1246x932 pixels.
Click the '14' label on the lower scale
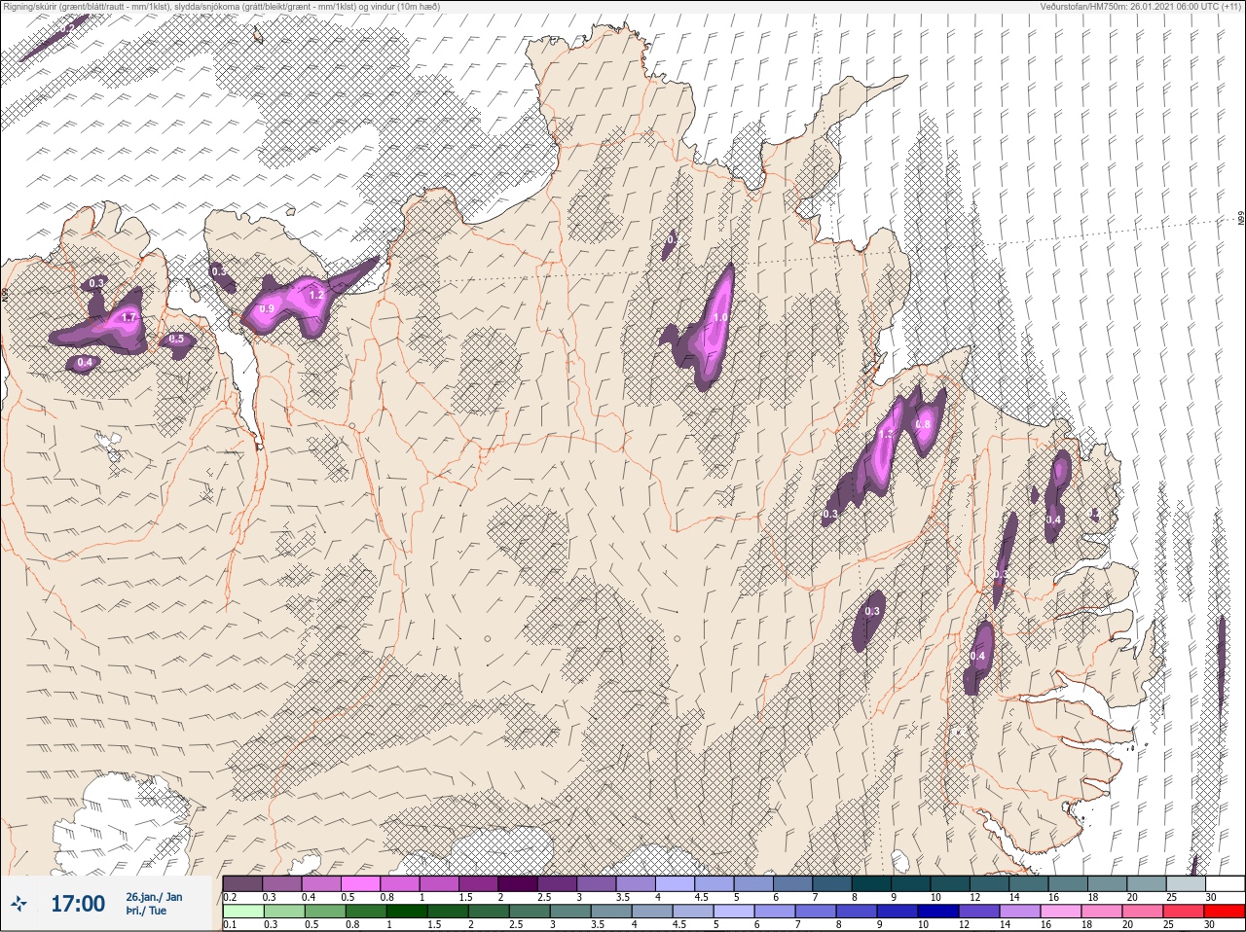point(1006,925)
